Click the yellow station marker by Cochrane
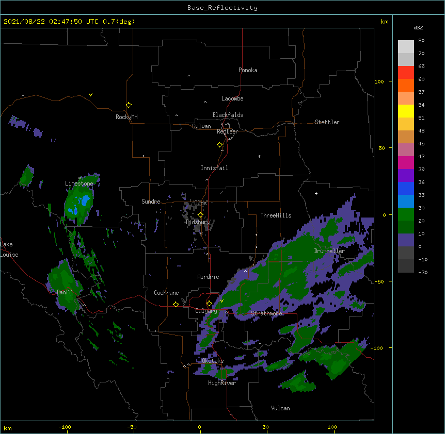Screen dimensions: 445x434 pyautogui.click(x=176, y=304)
